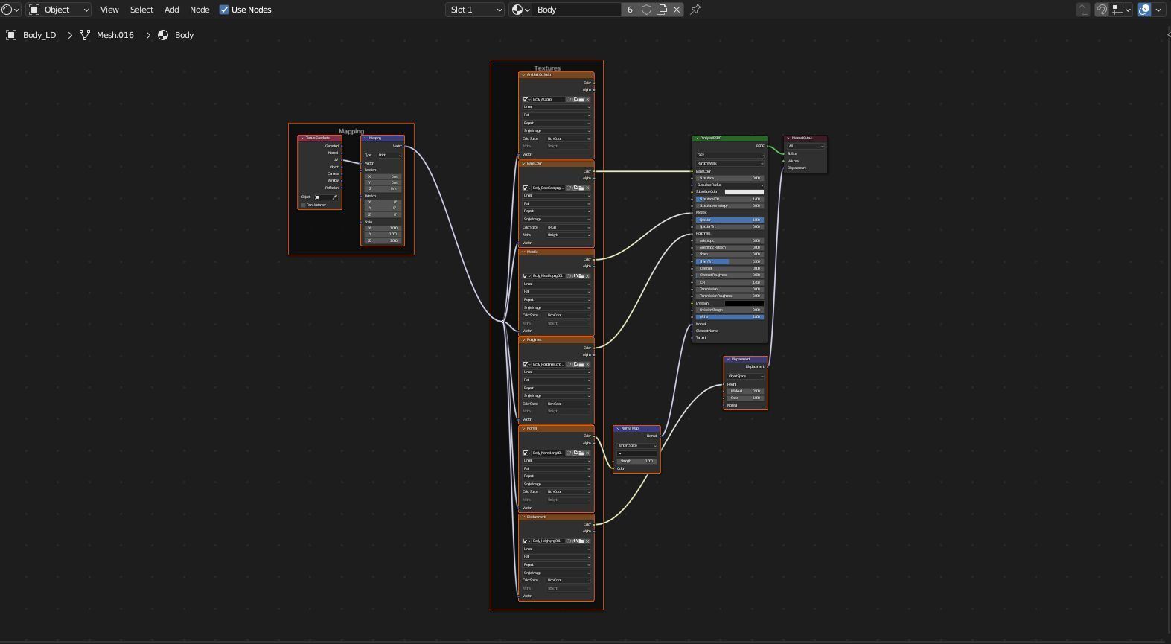This screenshot has height=644, width=1171.
Task: Click the Textures frame label
Action: tap(547, 68)
